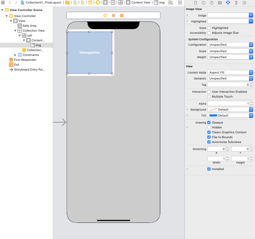Open the Quick Help inspector
This screenshot has width=255, height=239.
tap(212, 3)
